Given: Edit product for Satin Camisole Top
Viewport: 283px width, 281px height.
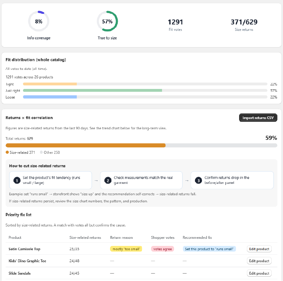Looking at the screenshot, I should point(259,249).
